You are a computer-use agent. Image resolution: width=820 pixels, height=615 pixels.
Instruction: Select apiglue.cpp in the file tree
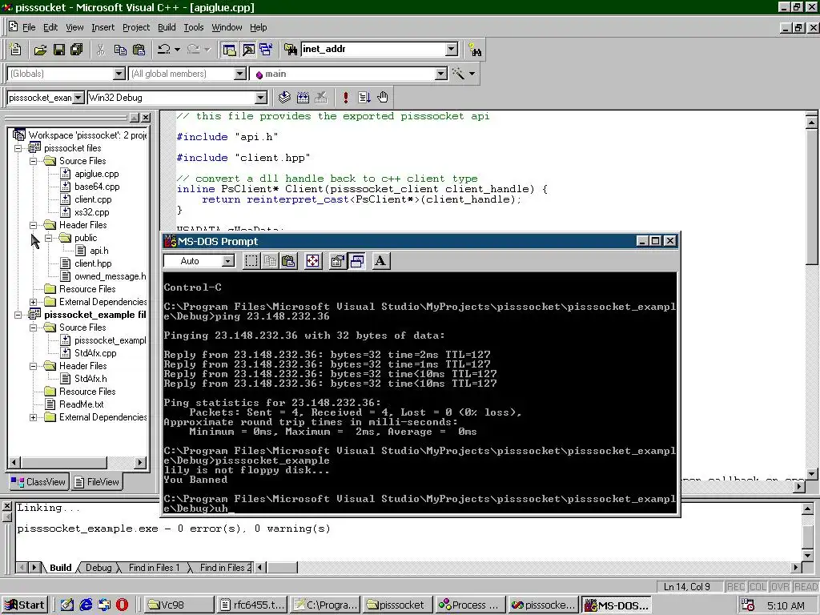tap(96, 174)
